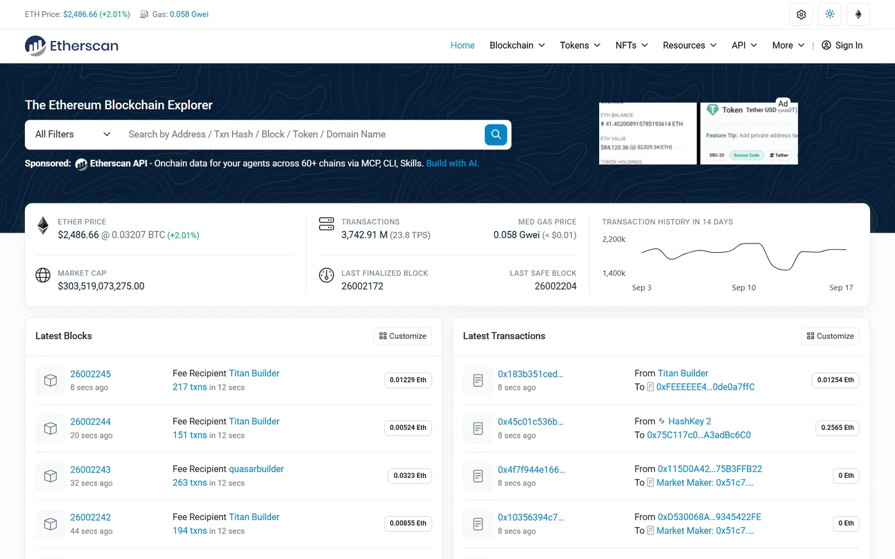895x559 pixels.
Task: Click the Etherscan logo
Action: 72,45
